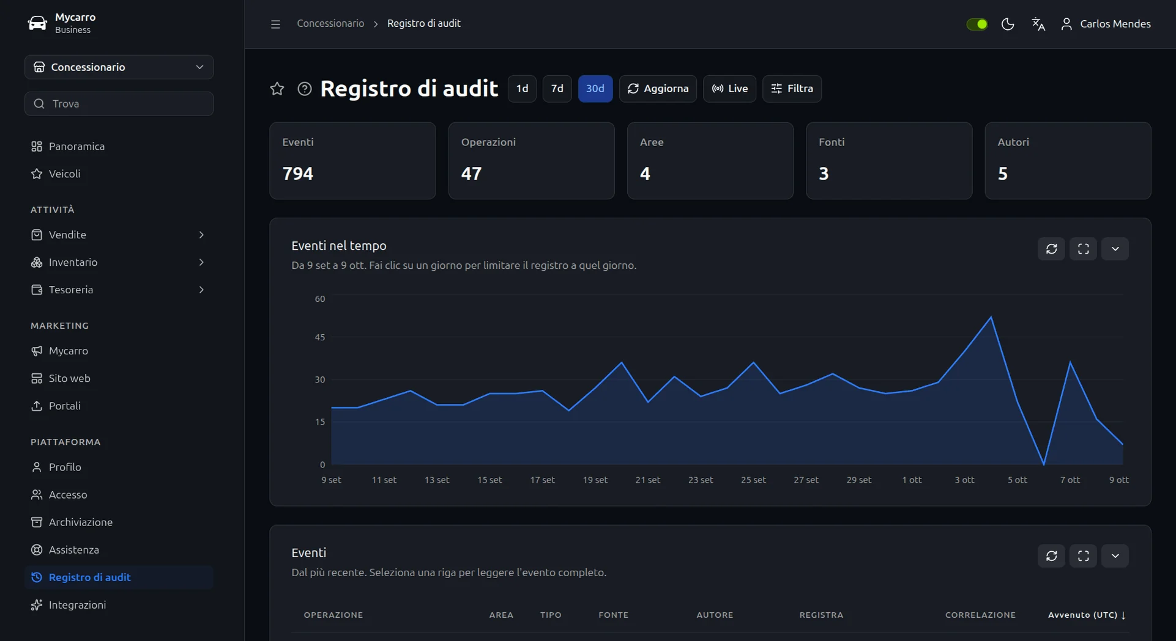Open Accesso settings
This screenshot has height=641, width=1176.
[119, 494]
